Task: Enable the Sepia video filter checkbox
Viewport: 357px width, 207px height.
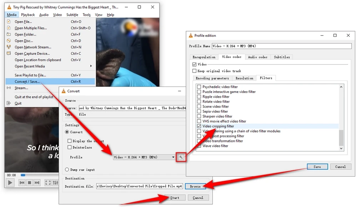Action: point(199,112)
